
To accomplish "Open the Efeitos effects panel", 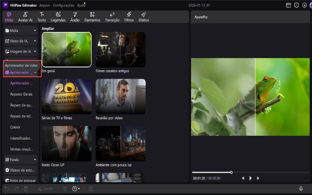I will [x=144, y=17].
